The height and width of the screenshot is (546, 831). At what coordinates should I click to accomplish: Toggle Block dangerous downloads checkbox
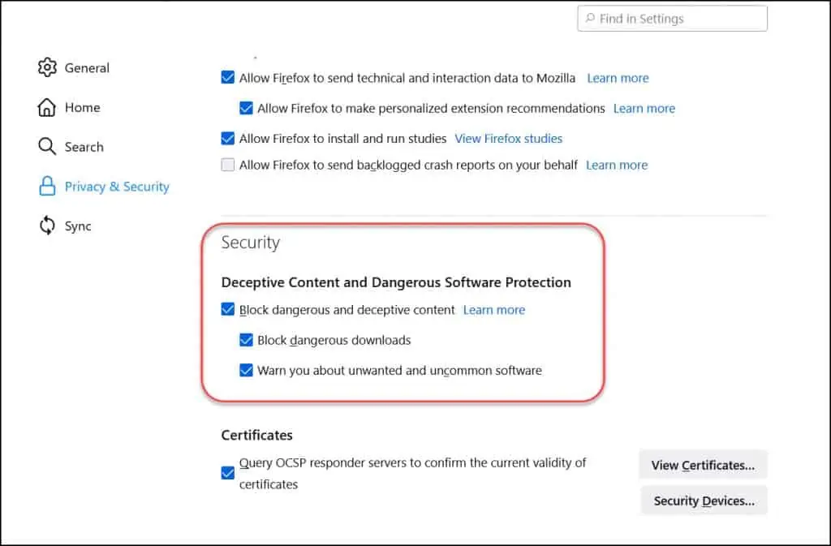[x=246, y=340]
